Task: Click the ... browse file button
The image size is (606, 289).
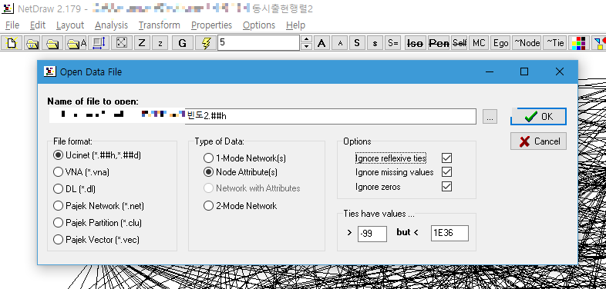Action: coord(490,116)
